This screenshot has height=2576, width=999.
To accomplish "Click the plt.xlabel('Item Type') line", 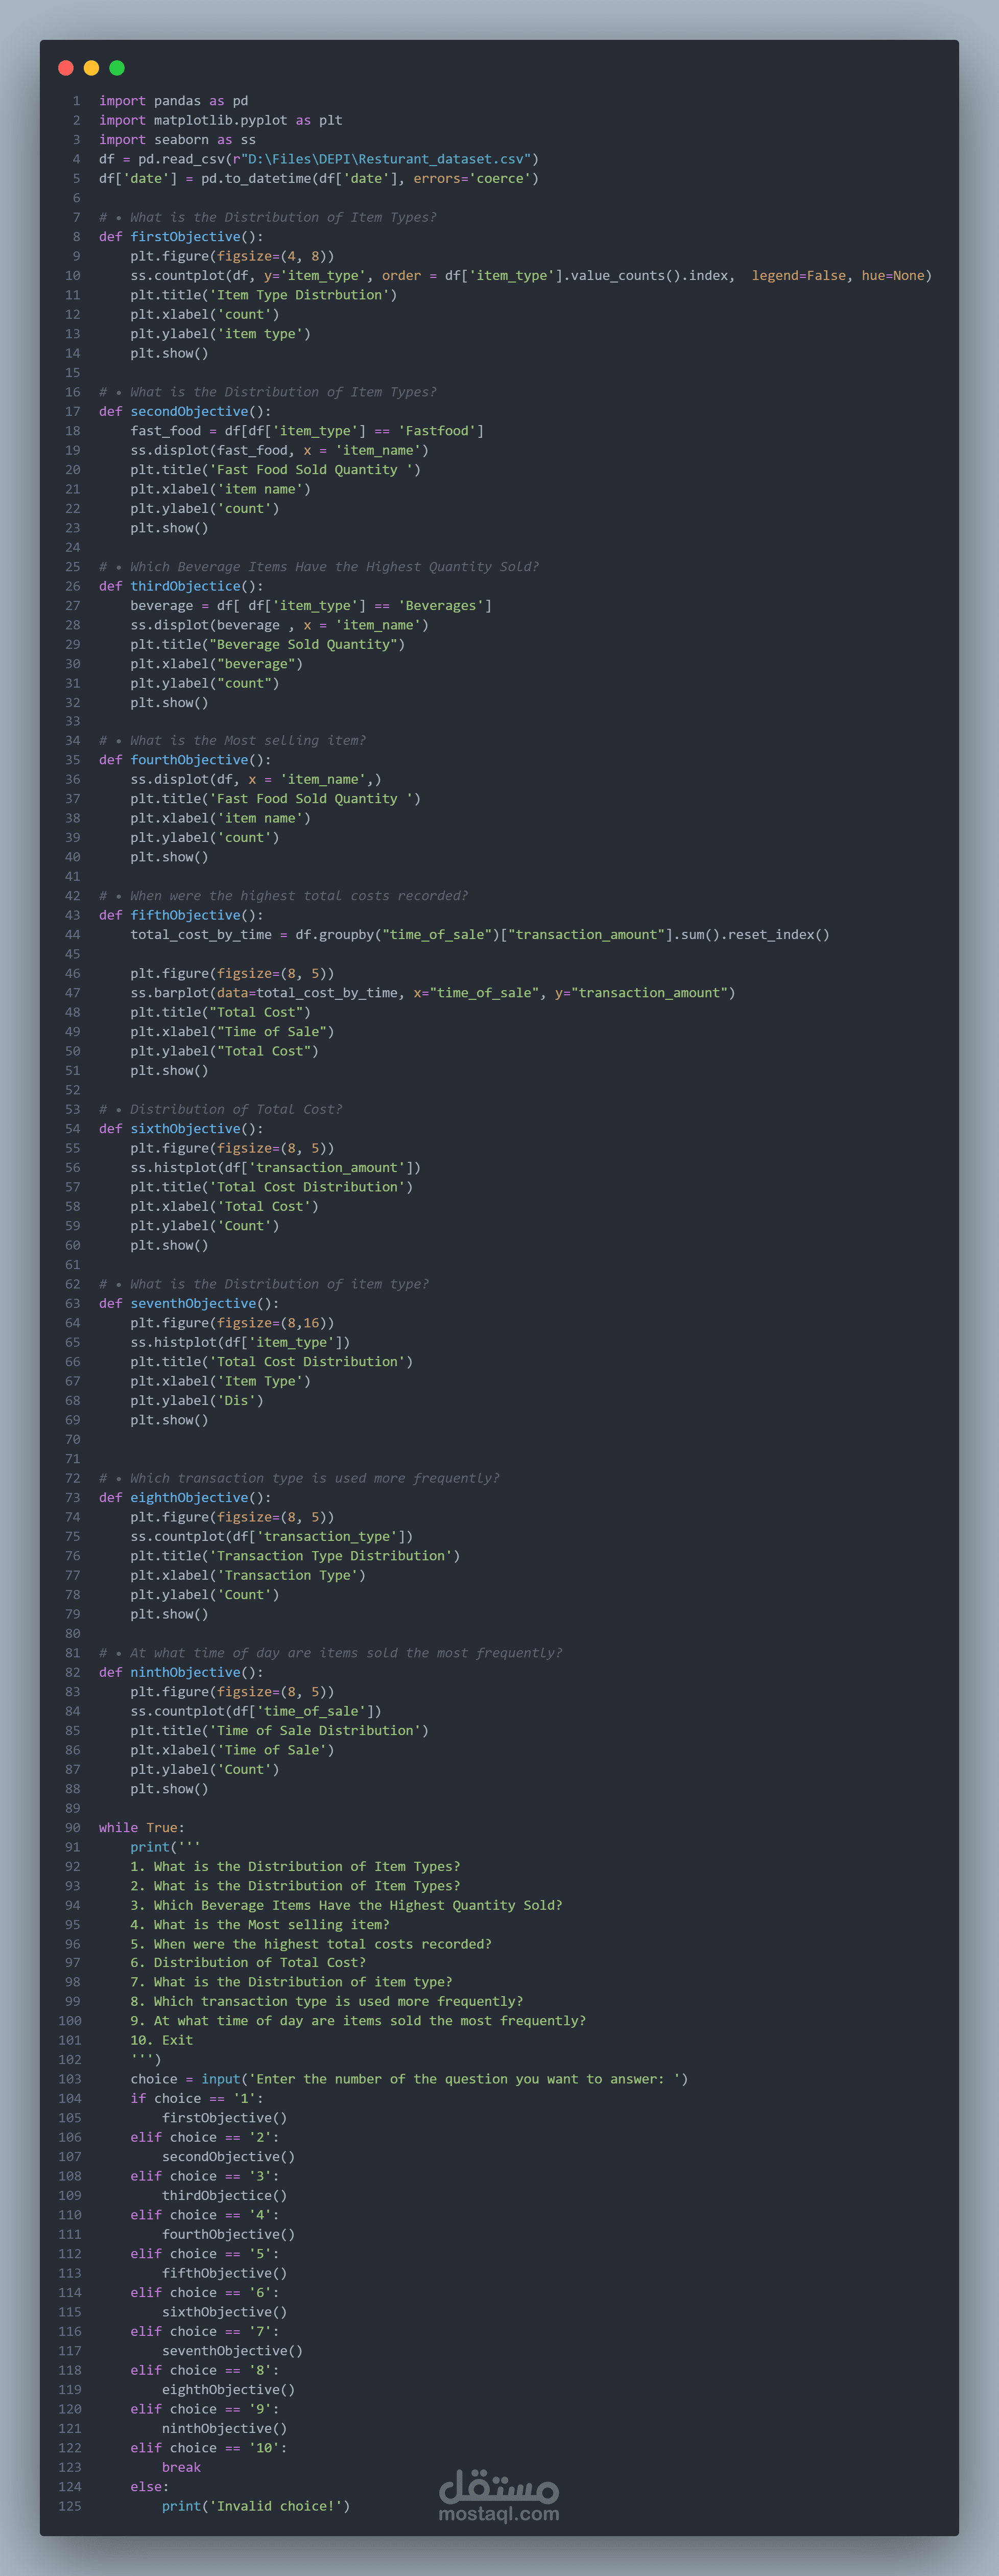I will (220, 1381).
